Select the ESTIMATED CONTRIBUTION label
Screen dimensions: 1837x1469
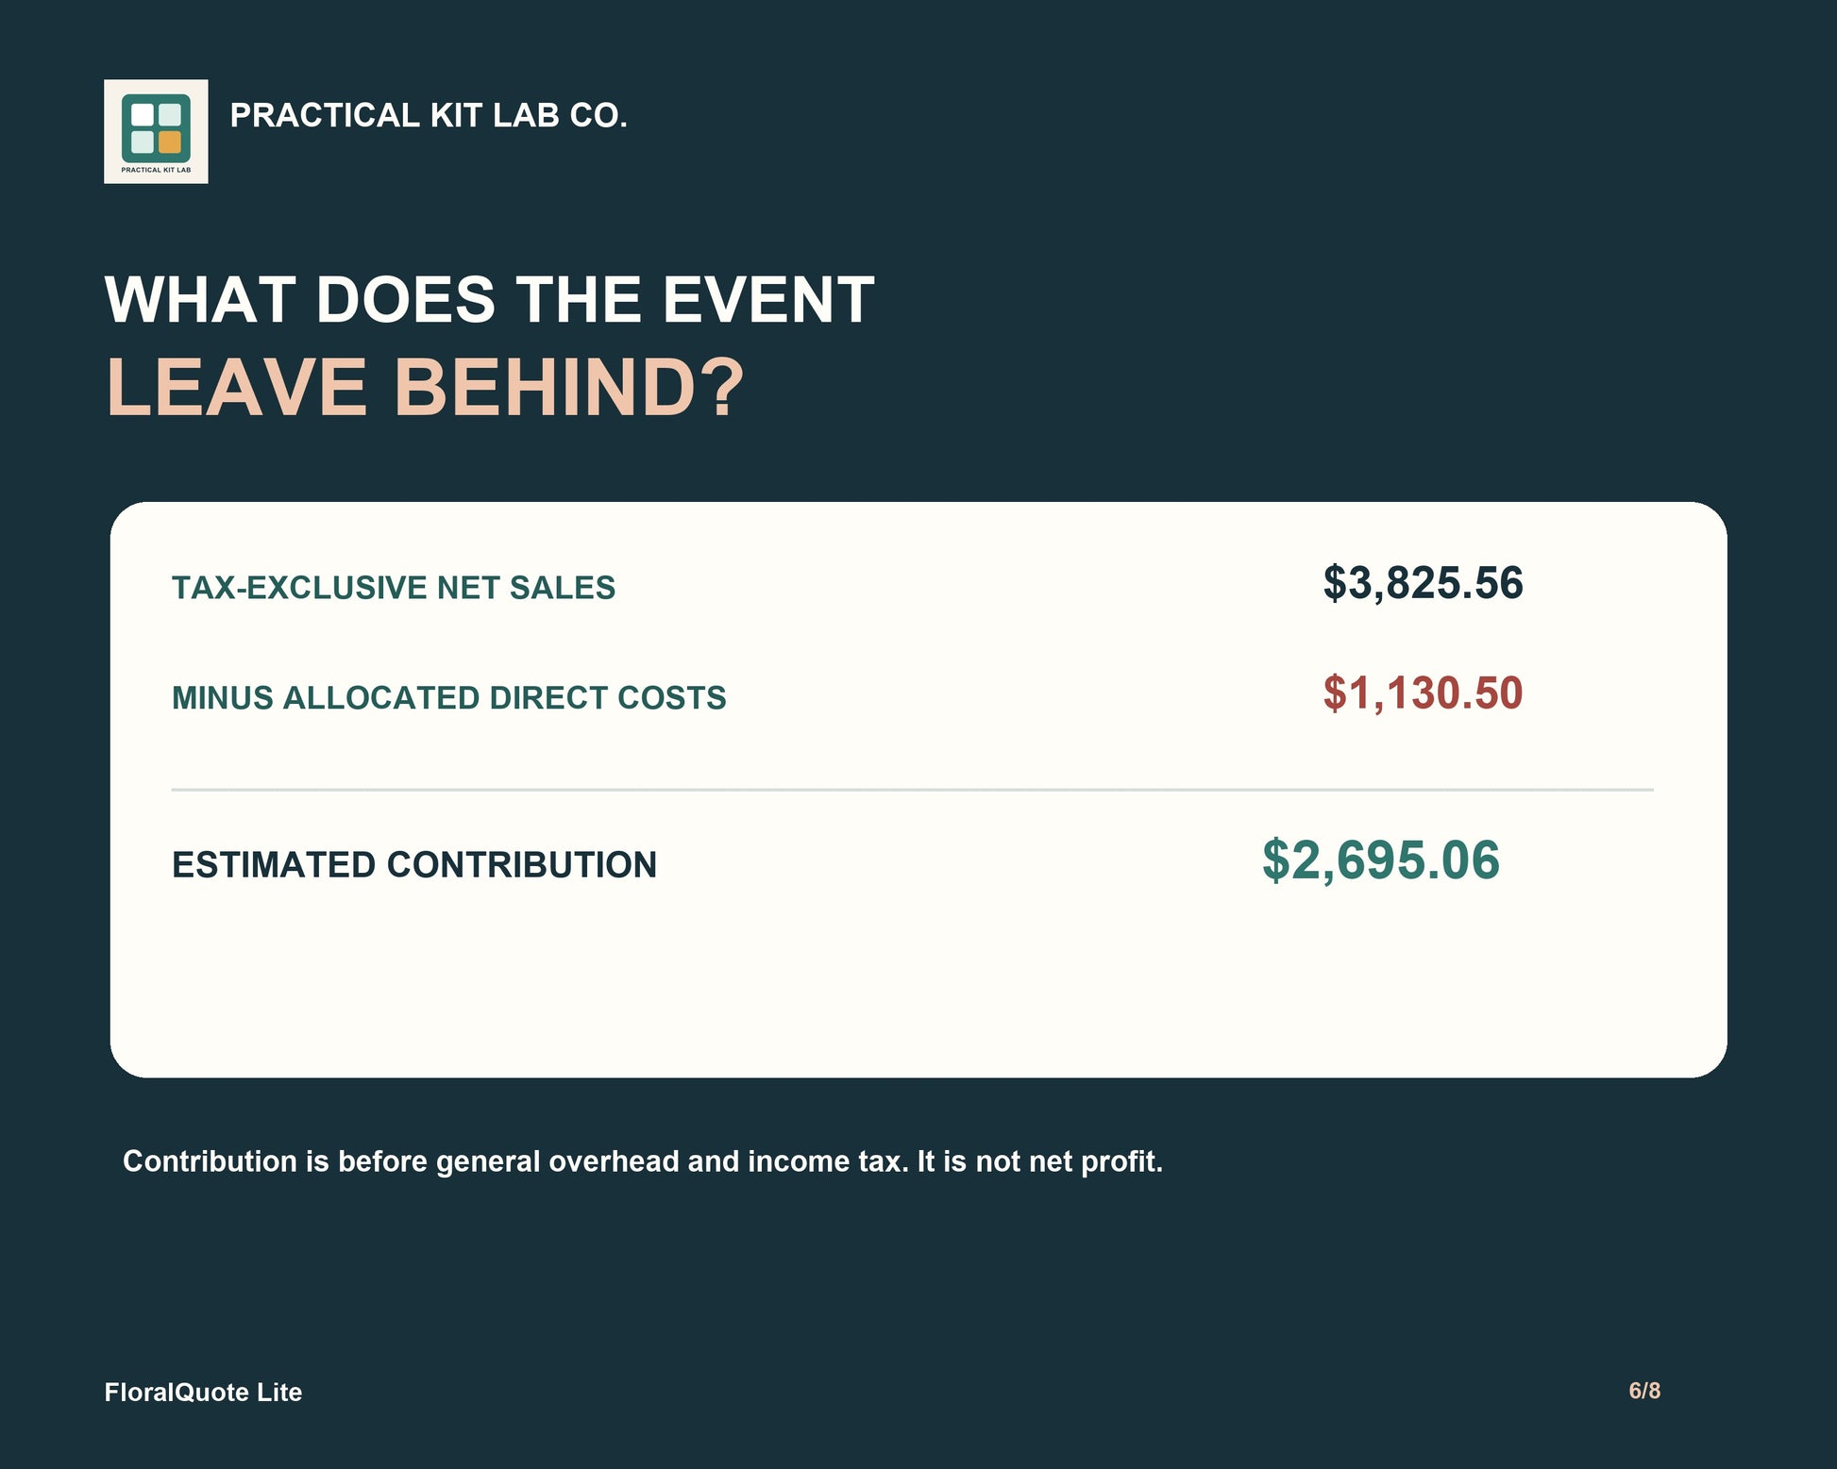tap(414, 865)
